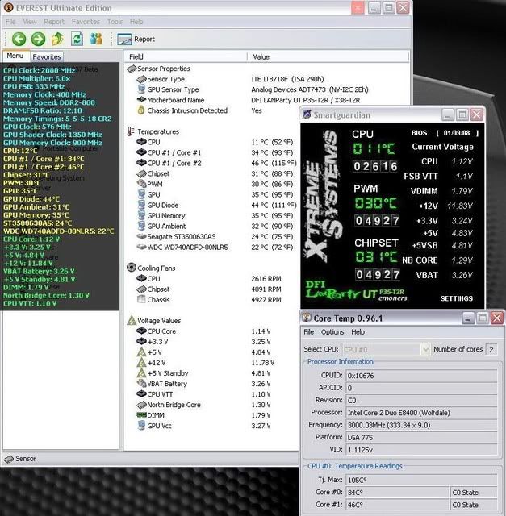
Task: Click the Chassis Intrusion Detected lock icon
Action: point(141,110)
